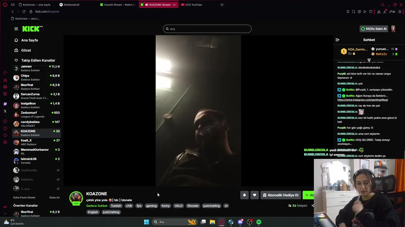Open the user profile avatar menu
Image resolution: width=405 pixels, height=227 pixels.
coord(393,29)
